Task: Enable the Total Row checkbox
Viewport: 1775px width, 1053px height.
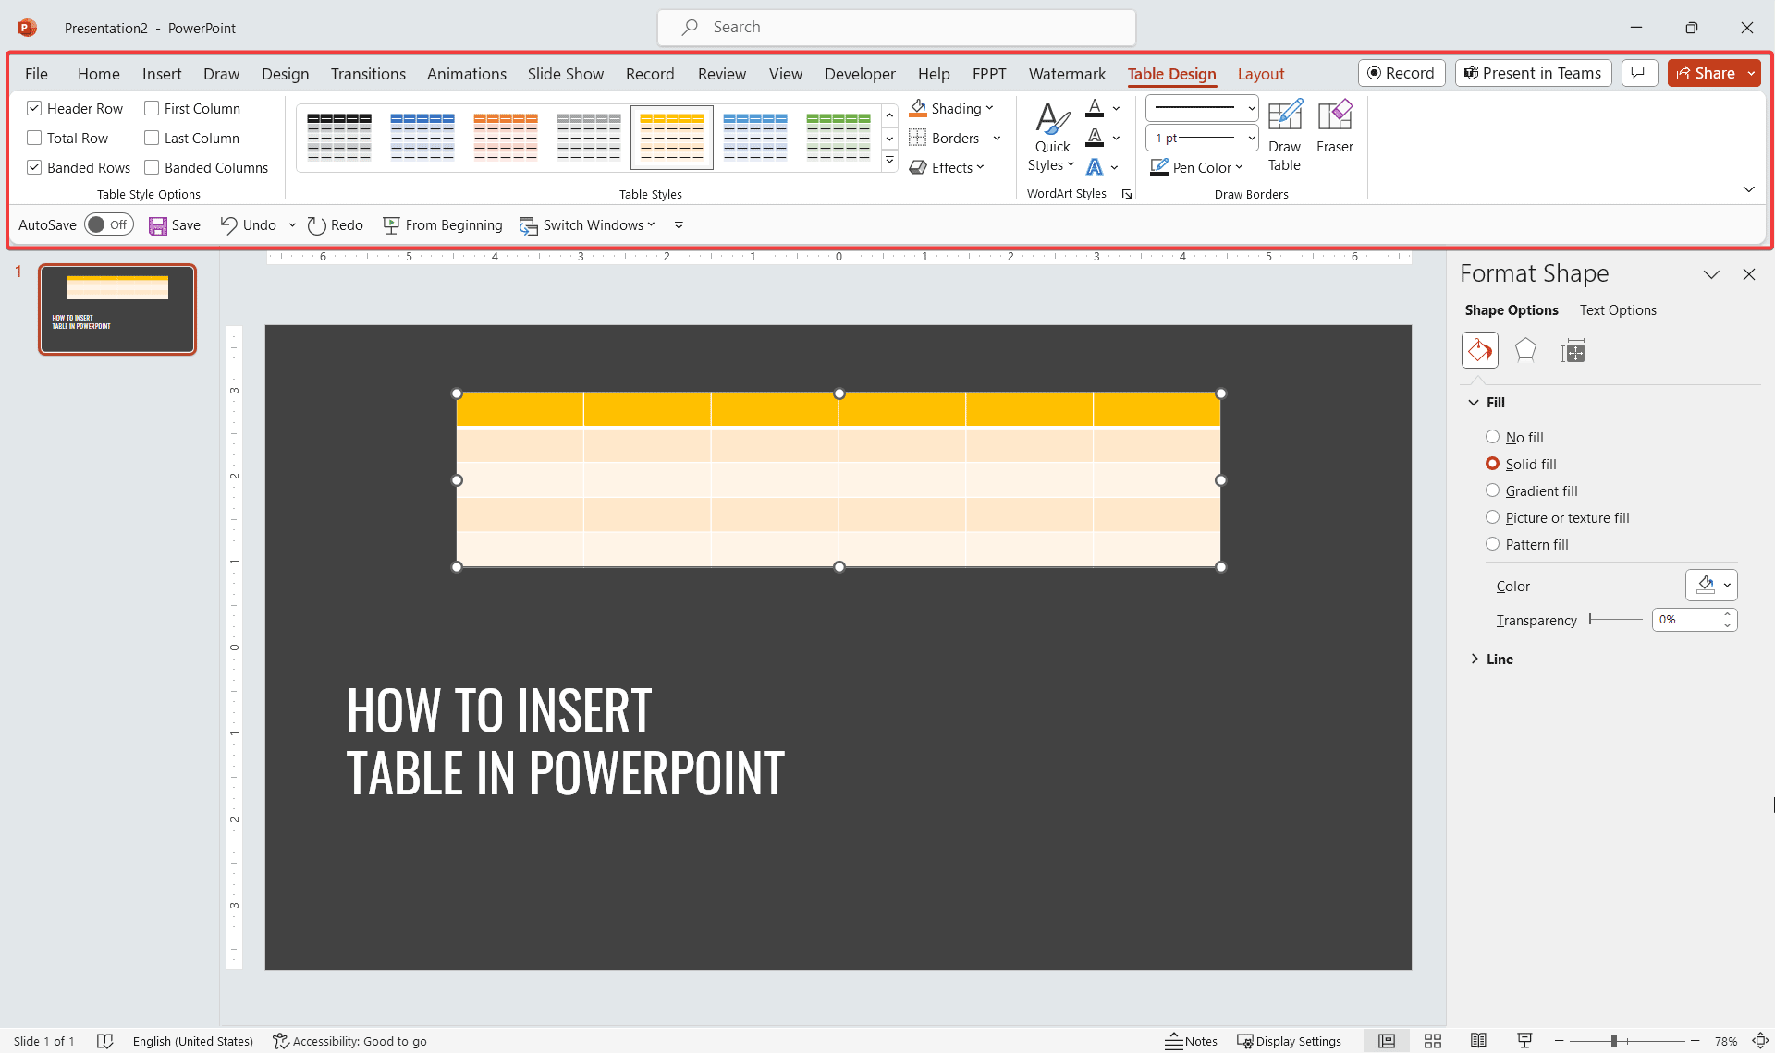Action: pos(34,138)
